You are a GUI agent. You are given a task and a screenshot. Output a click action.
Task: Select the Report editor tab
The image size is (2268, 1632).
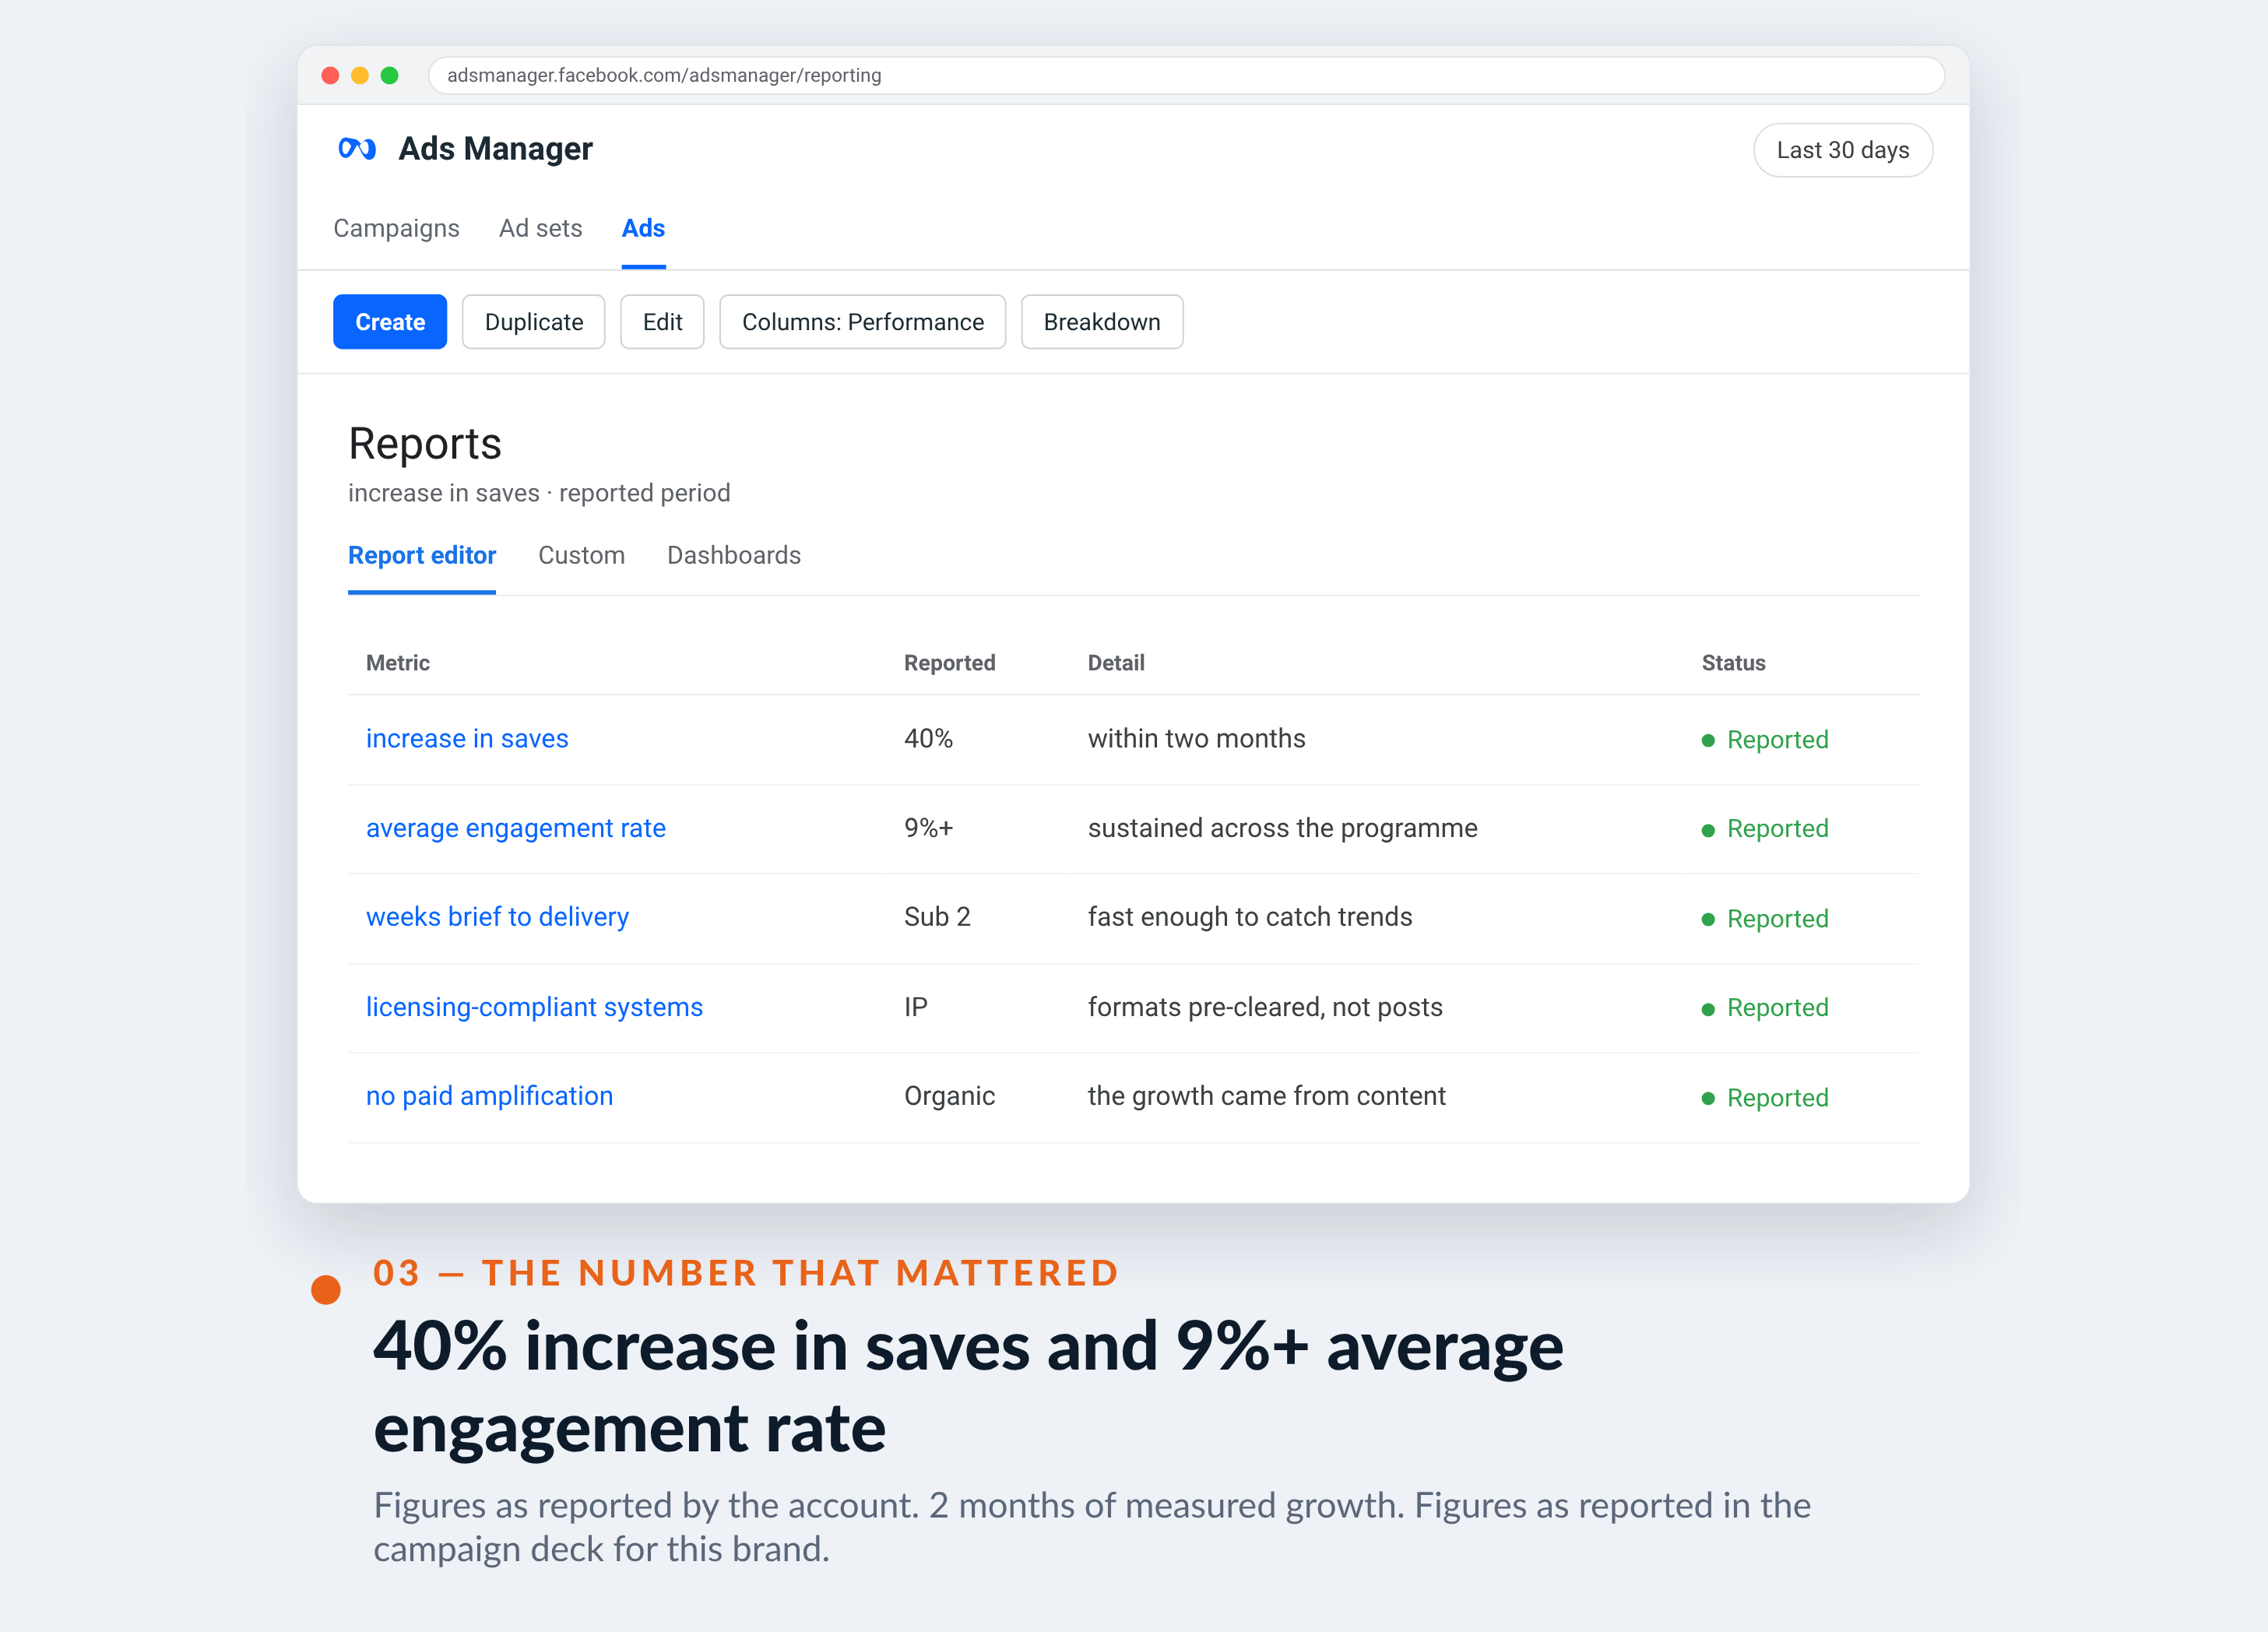coord(422,555)
